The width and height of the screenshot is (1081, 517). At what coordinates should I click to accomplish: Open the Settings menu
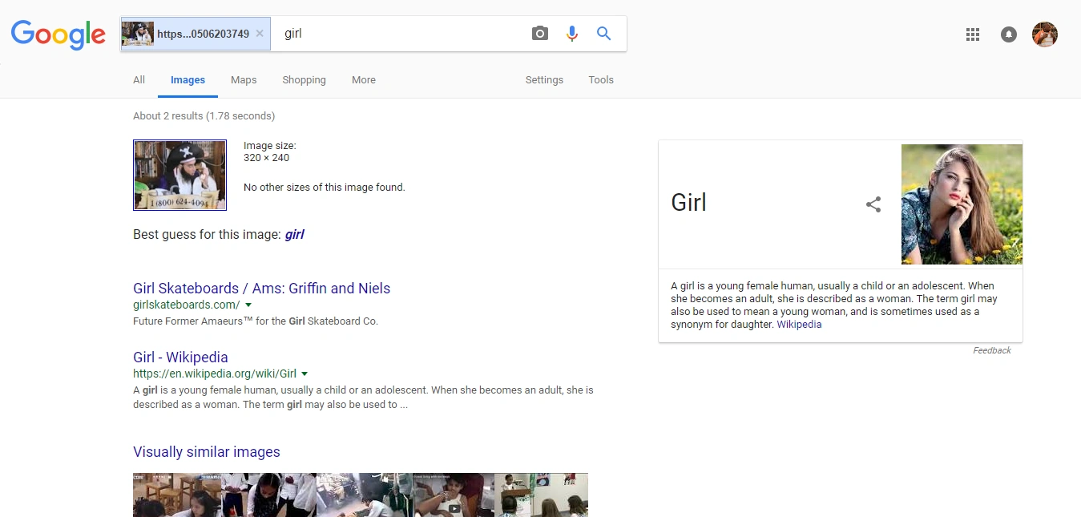[x=544, y=80]
